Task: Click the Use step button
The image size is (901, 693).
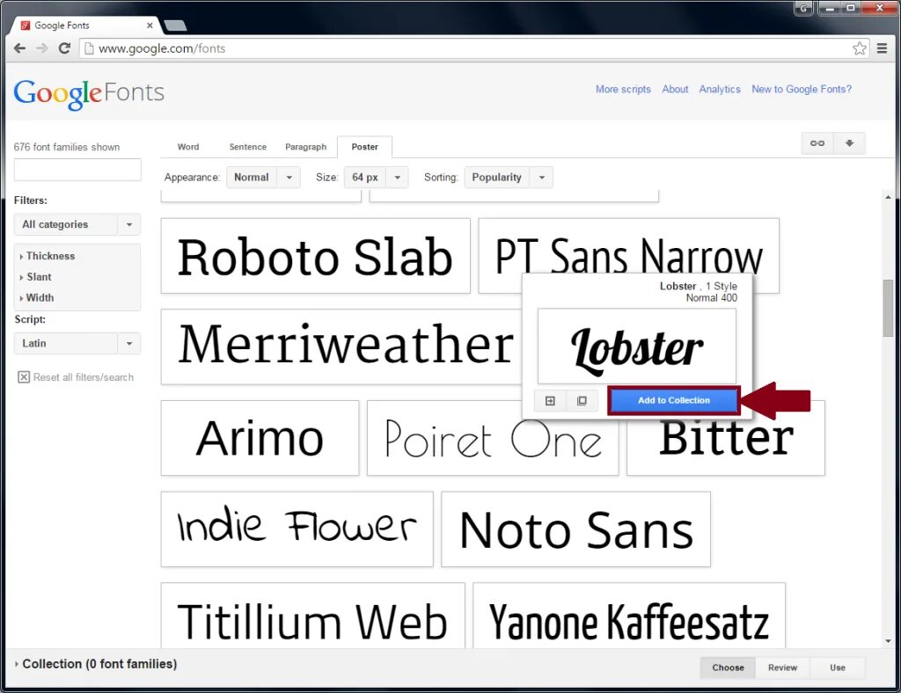Action: (838, 667)
